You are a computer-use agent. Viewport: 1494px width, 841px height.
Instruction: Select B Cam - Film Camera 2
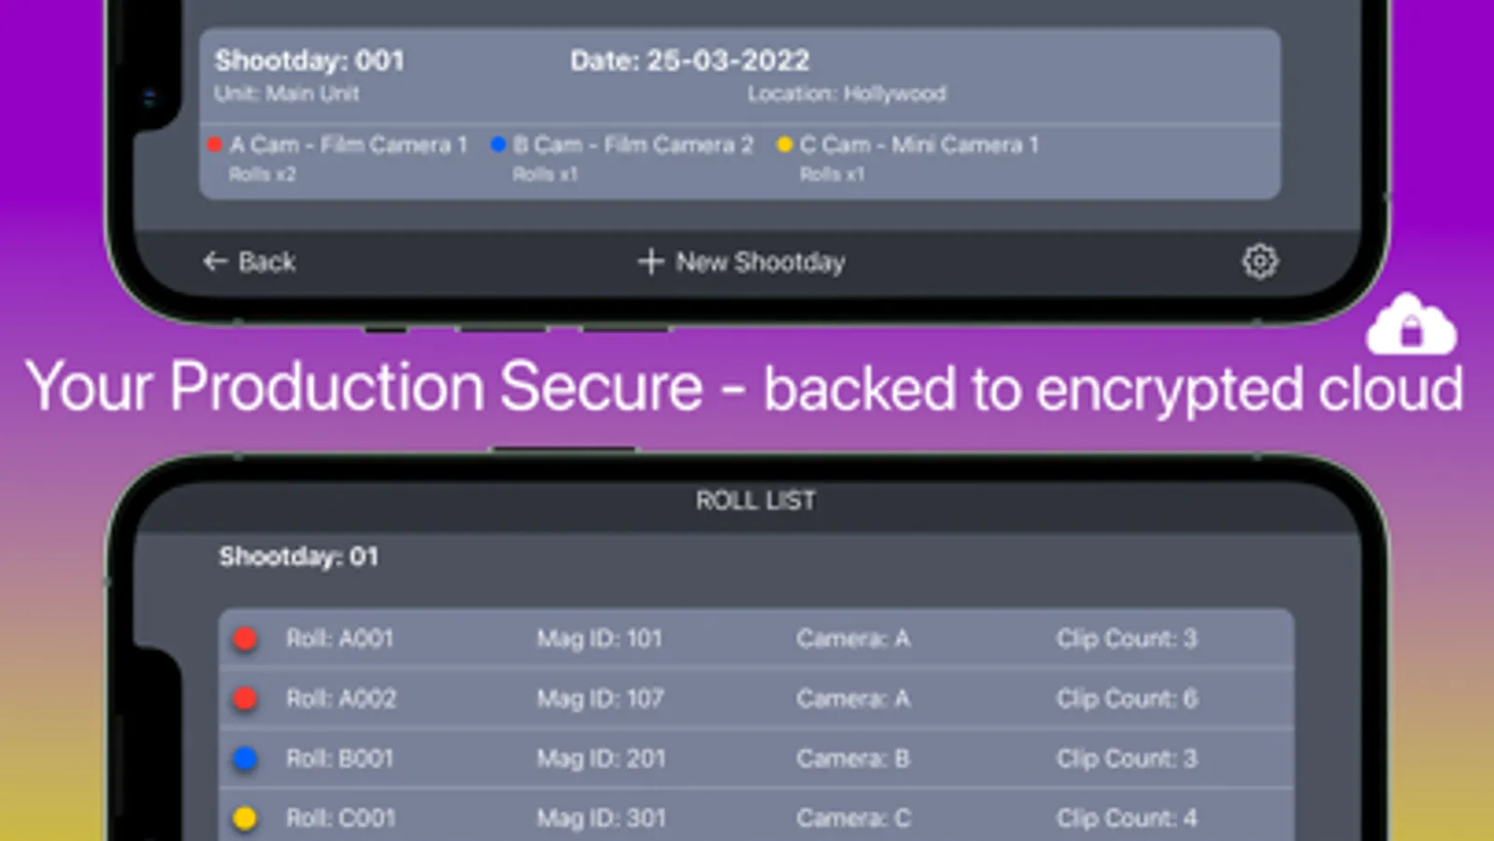tap(632, 145)
